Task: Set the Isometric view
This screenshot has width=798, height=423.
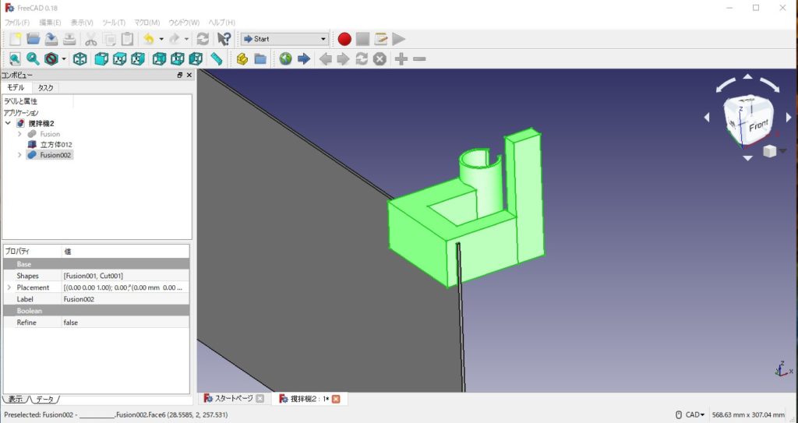Action: click(x=80, y=59)
